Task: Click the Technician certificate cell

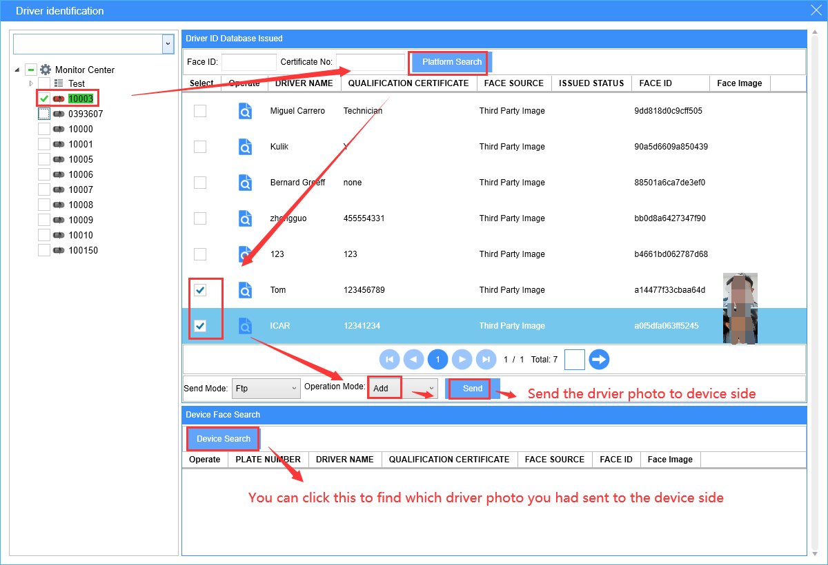Action: (363, 111)
